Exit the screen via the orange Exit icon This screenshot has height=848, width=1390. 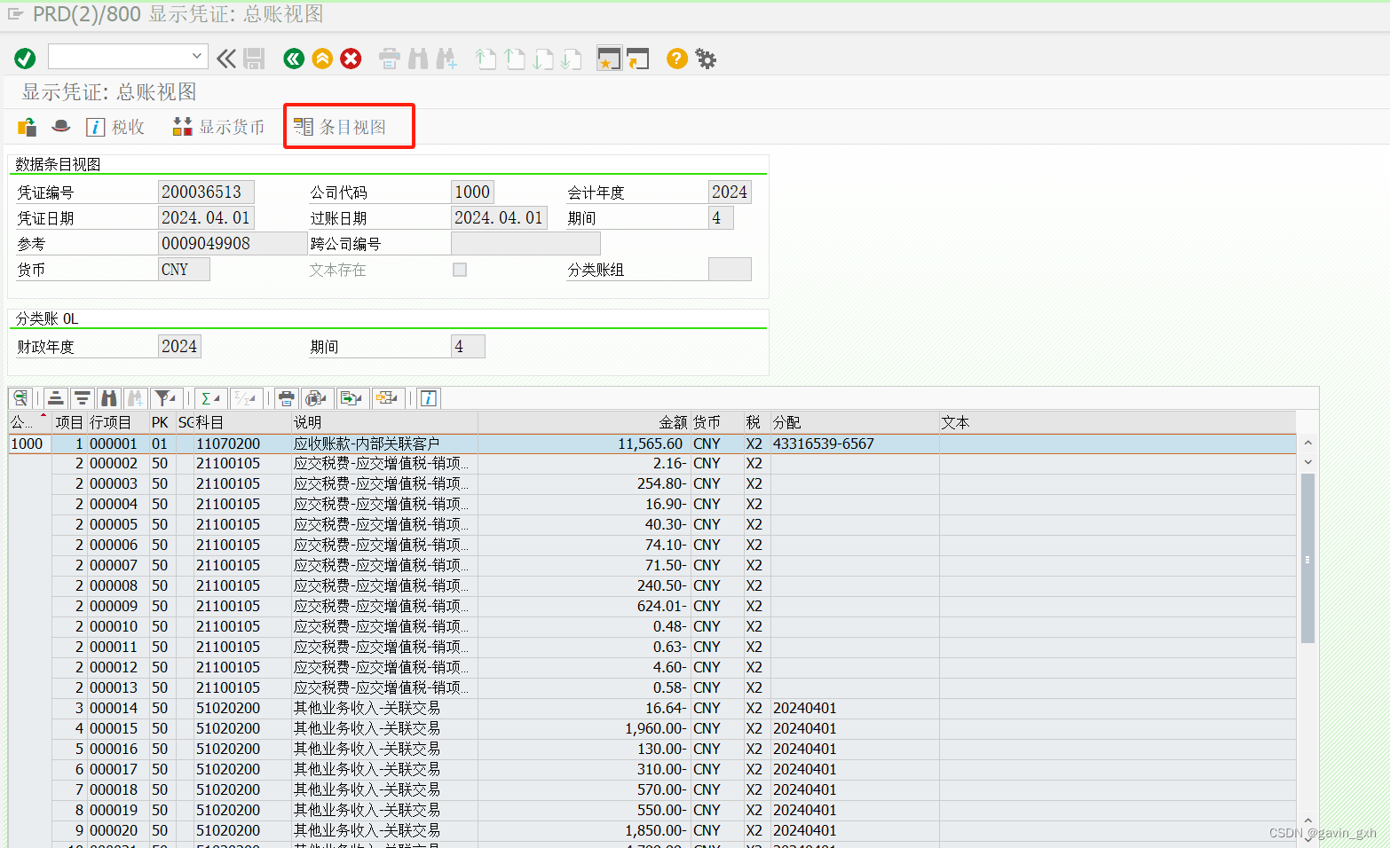click(322, 59)
